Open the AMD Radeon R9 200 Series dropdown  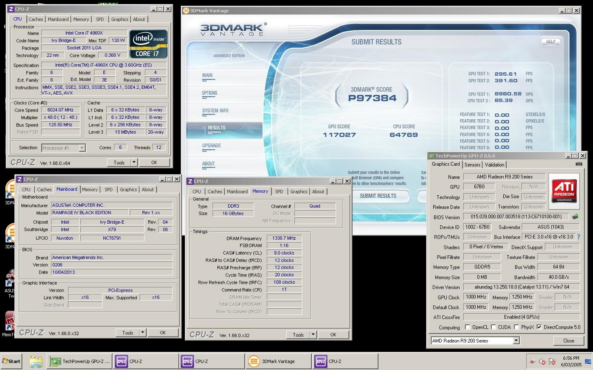[x=475, y=340]
